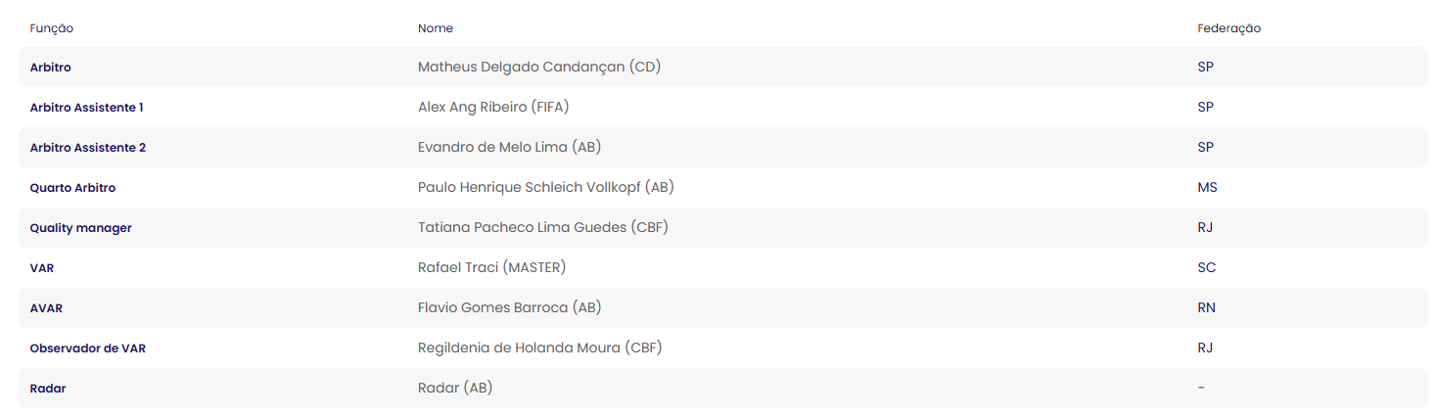Click the Nome column header
This screenshot has width=1436, height=417.
[436, 28]
